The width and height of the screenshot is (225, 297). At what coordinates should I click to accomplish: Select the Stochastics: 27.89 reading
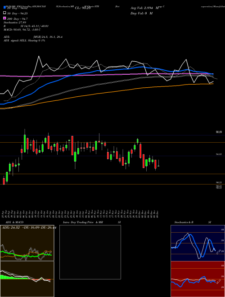tap(16, 22)
